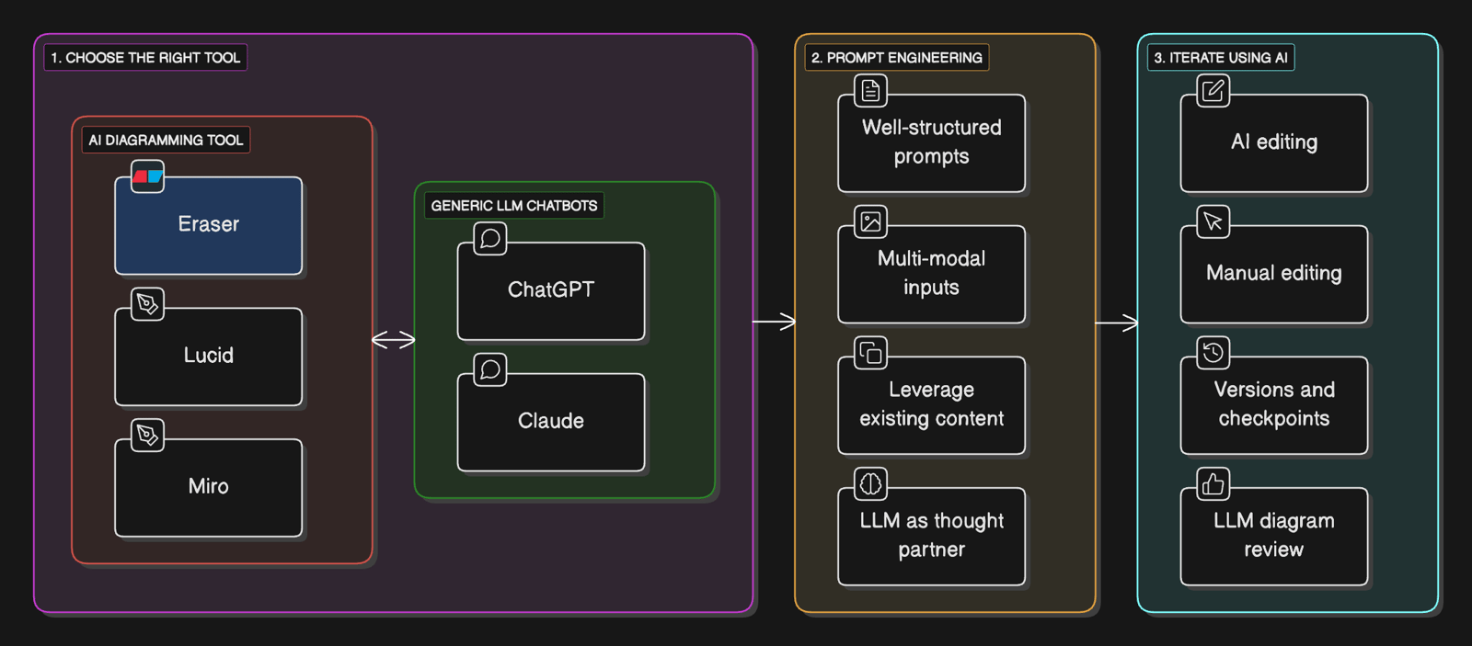Screen dimensions: 1472x646
Task: Click the cursor icon on Manual editing
Action: pos(1213,221)
